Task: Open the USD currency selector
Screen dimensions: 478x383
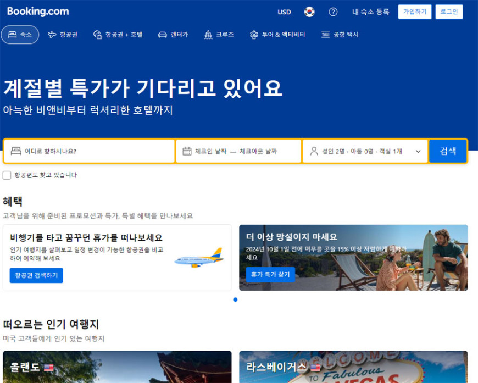Action: [284, 12]
